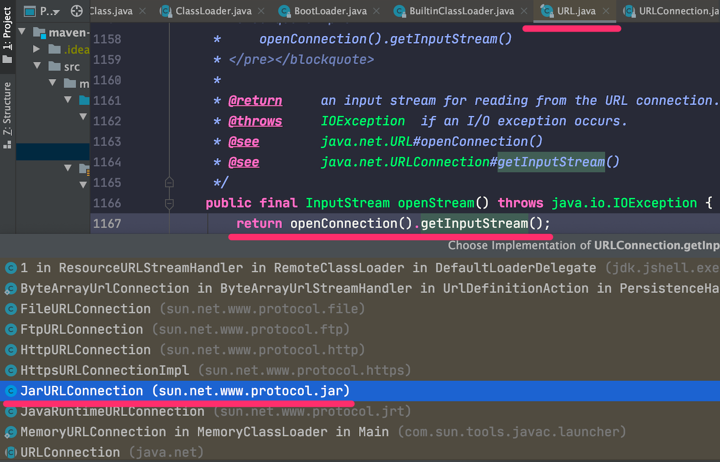This screenshot has width=720, height=462.
Task: Select FtpURLConnection implementation
Action: pos(360,329)
